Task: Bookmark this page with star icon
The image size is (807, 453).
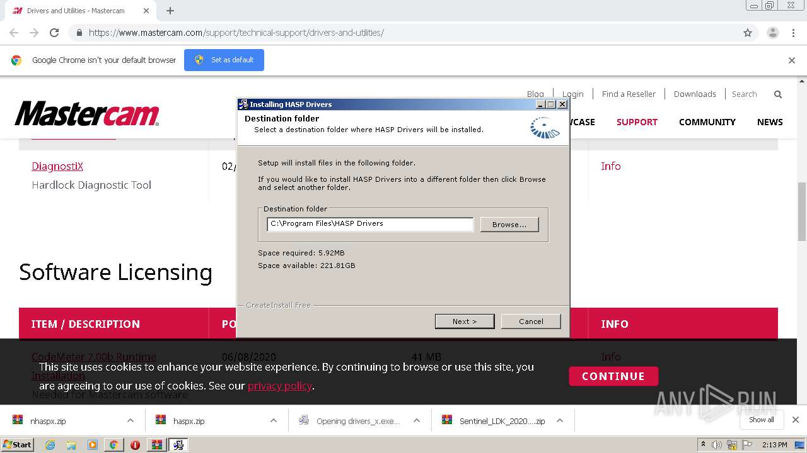Action: pyautogui.click(x=748, y=33)
